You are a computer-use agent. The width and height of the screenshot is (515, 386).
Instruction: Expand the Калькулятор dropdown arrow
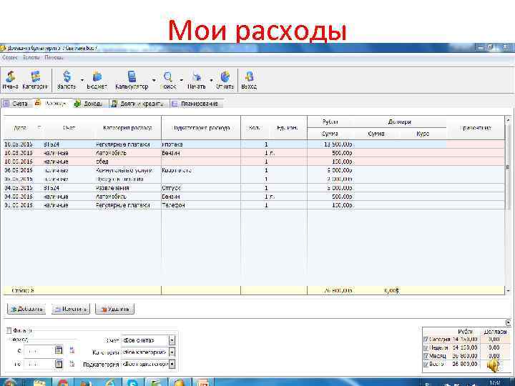click(x=154, y=80)
